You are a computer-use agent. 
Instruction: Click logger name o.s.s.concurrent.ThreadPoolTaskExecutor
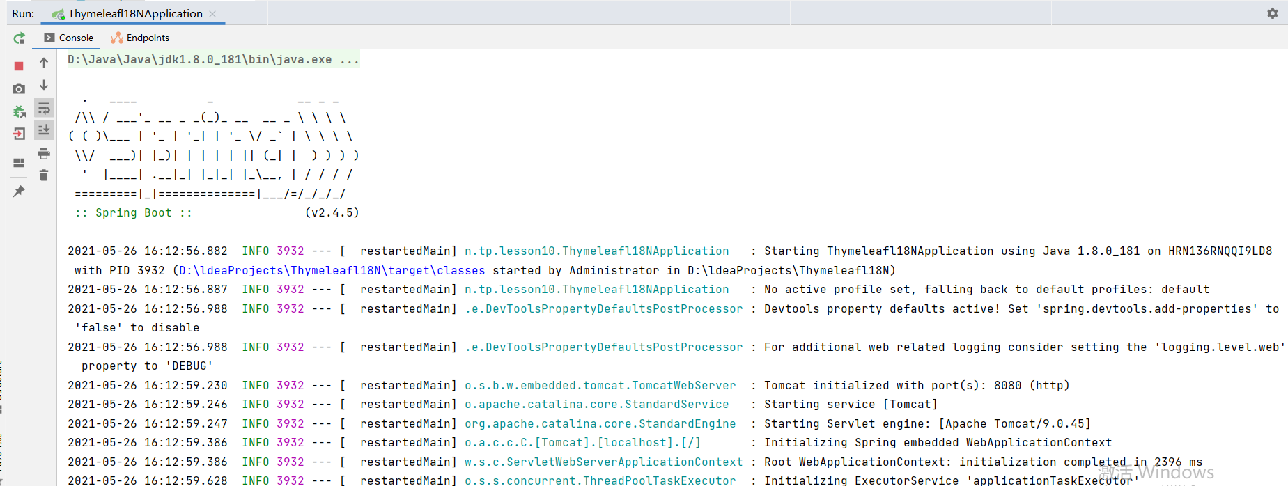600,480
